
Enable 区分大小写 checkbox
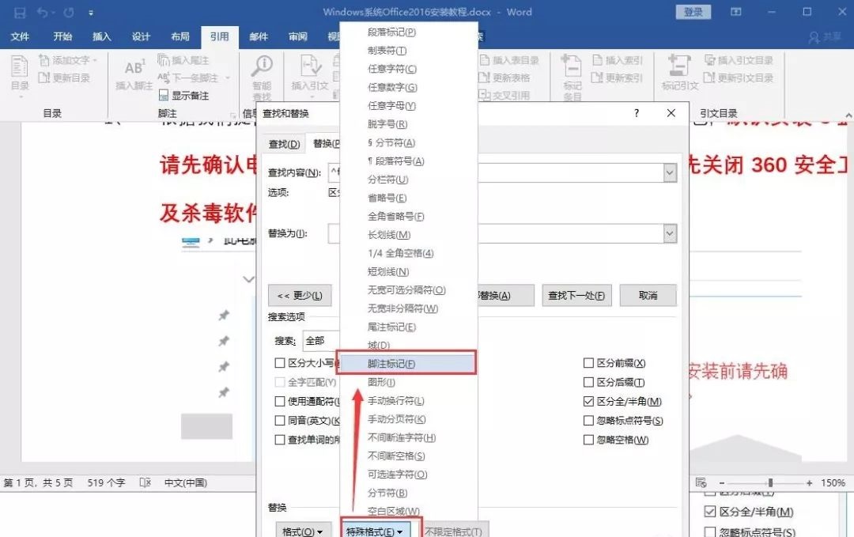pyautogui.click(x=280, y=363)
